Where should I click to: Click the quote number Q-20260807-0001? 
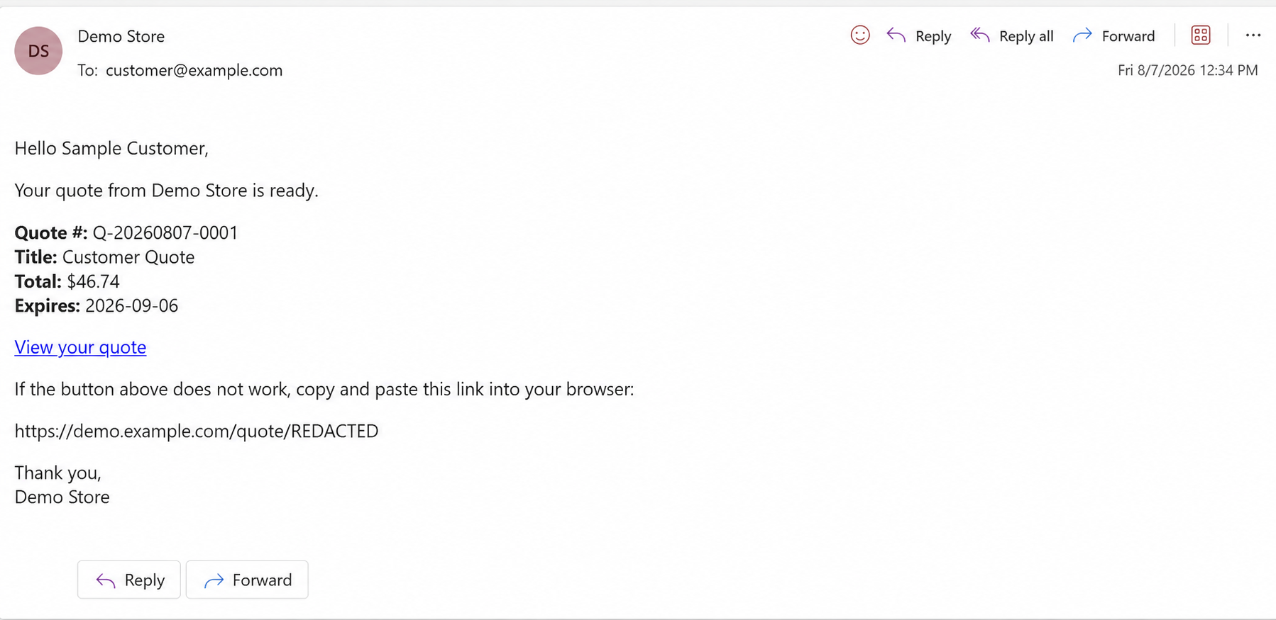coord(165,232)
